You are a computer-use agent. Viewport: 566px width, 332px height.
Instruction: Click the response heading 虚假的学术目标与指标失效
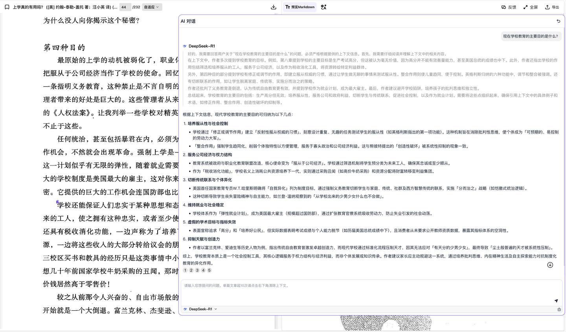tap(211, 222)
